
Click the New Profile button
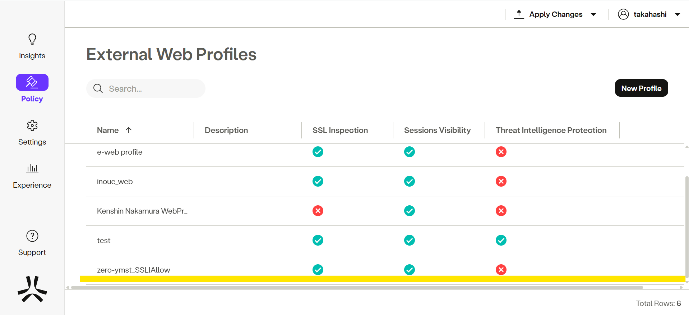[x=641, y=88]
